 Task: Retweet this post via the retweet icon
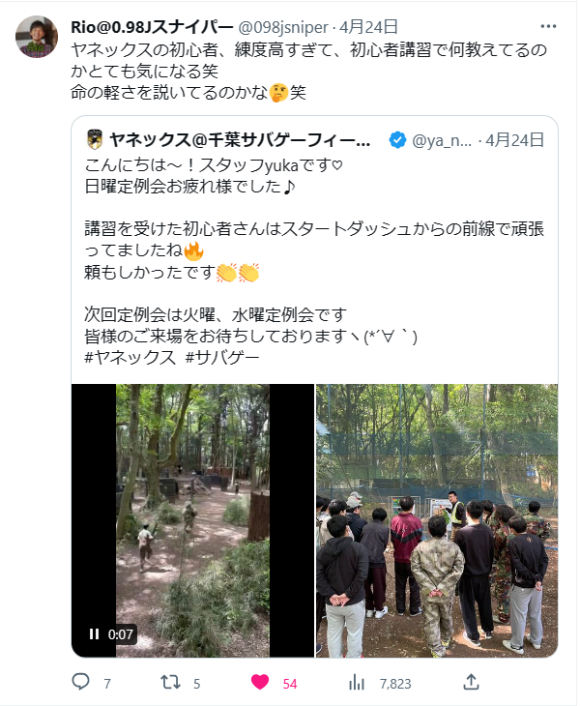[x=170, y=682]
